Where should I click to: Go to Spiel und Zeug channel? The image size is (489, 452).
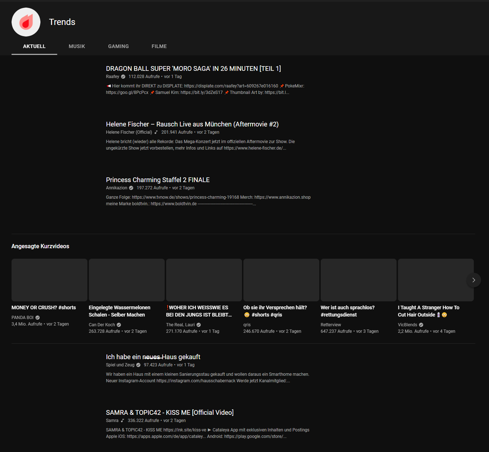120,365
